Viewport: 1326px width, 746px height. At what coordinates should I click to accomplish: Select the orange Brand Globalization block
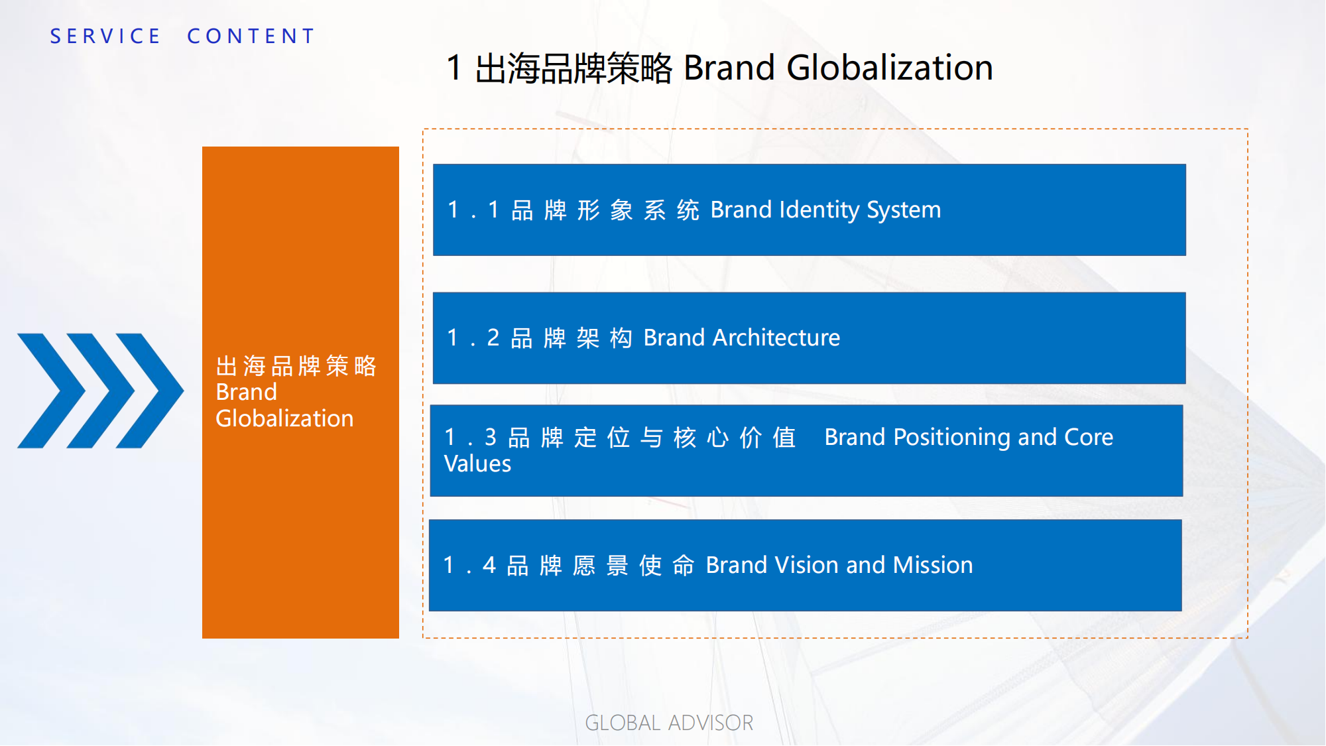click(300, 393)
